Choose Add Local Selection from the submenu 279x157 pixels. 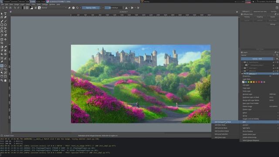pos(225,134)
